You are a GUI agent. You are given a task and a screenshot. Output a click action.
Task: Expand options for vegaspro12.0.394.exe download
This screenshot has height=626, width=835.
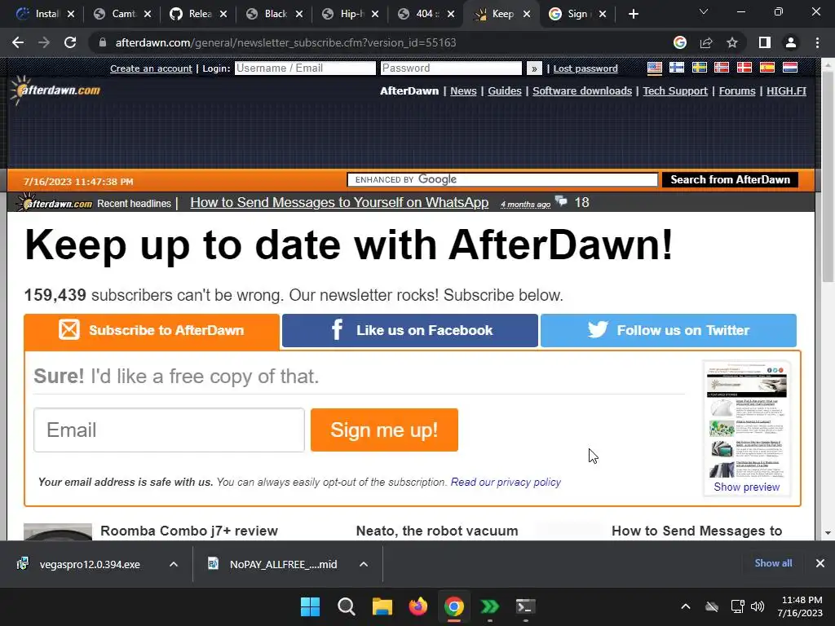pos(174,564)
